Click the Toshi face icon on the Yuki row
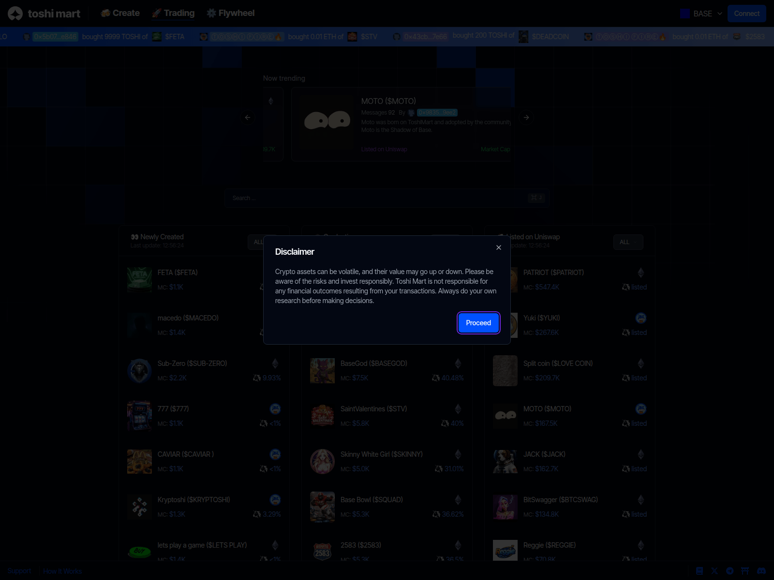Viewport: 774px width, 580px height. coord(641,318)
